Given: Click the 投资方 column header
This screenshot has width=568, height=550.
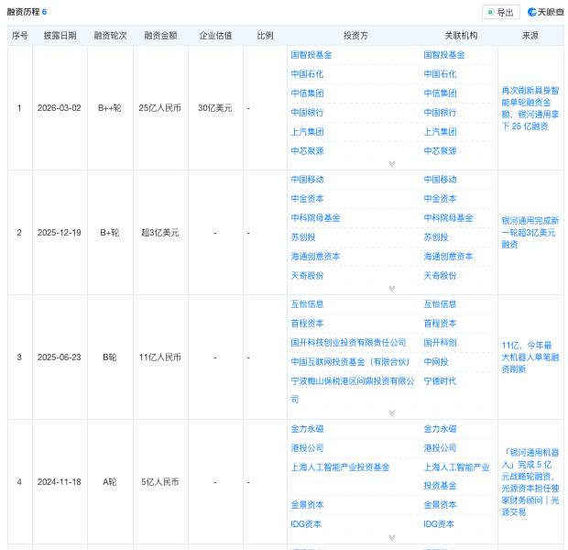Looking at the screenshot, I should 355,36.
